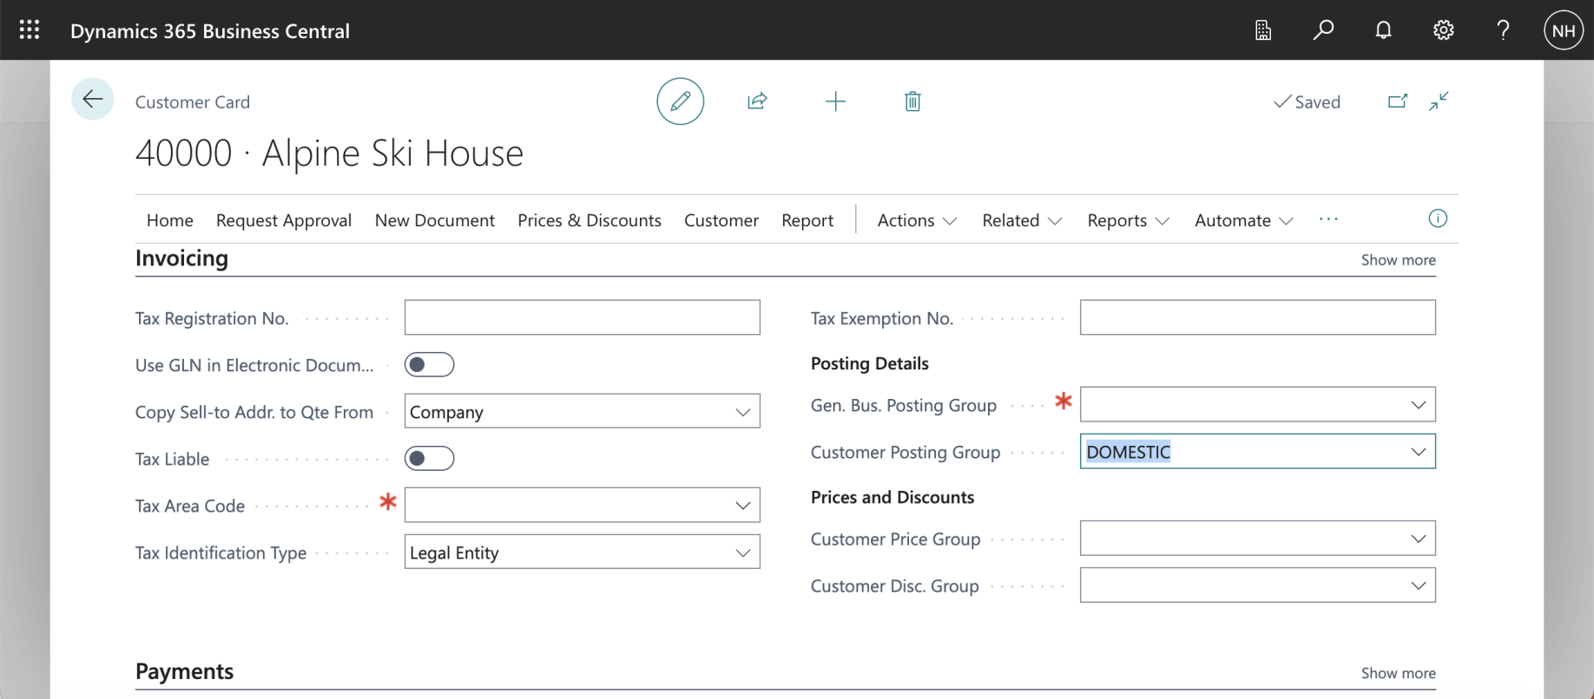1594x699 pixels.
Task: Open the notifications bell
Action: point(1383,30)
